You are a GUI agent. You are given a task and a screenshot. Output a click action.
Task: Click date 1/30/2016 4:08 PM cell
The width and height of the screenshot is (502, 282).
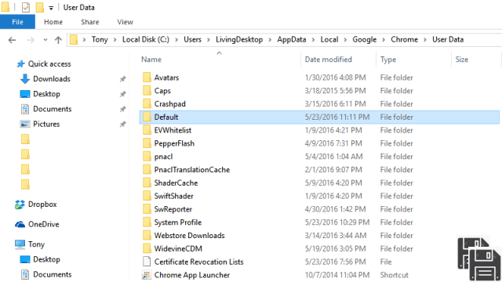[x=335, y=78]
